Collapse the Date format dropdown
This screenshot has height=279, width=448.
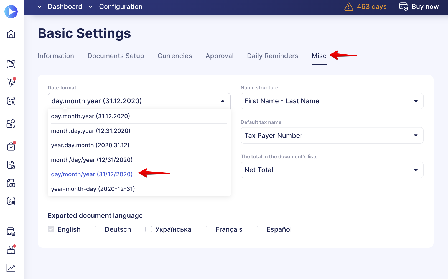coord(139,101)
